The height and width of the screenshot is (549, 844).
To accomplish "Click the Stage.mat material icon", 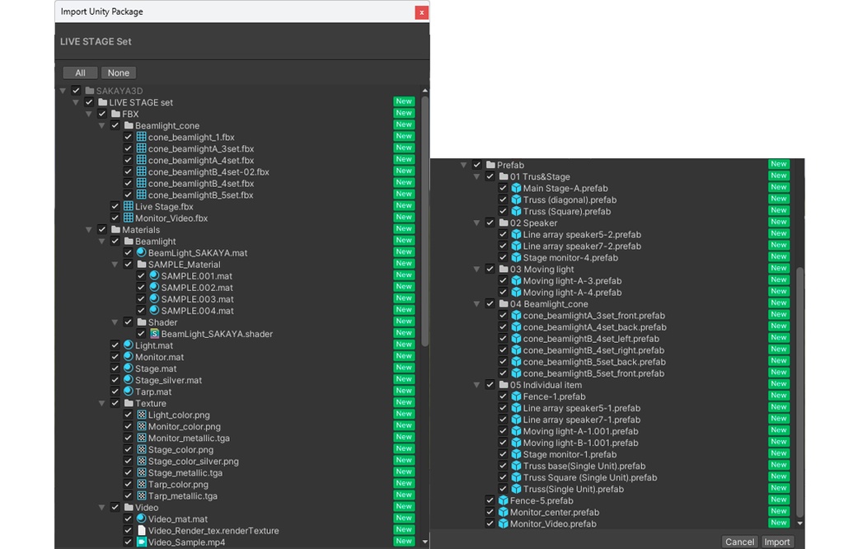I will click(128, 368).
